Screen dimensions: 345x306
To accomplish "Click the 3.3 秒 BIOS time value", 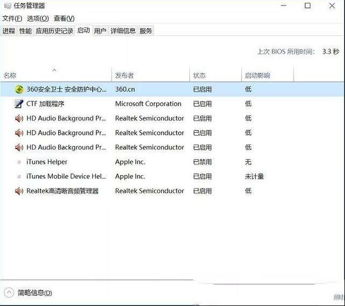I will coord(330,52).
